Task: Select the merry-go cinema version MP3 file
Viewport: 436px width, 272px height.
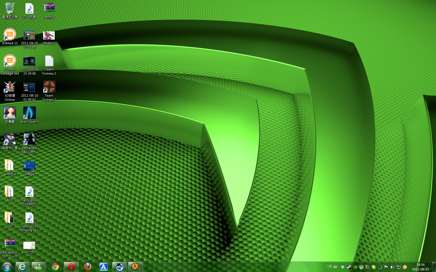Action: (29, 222)
